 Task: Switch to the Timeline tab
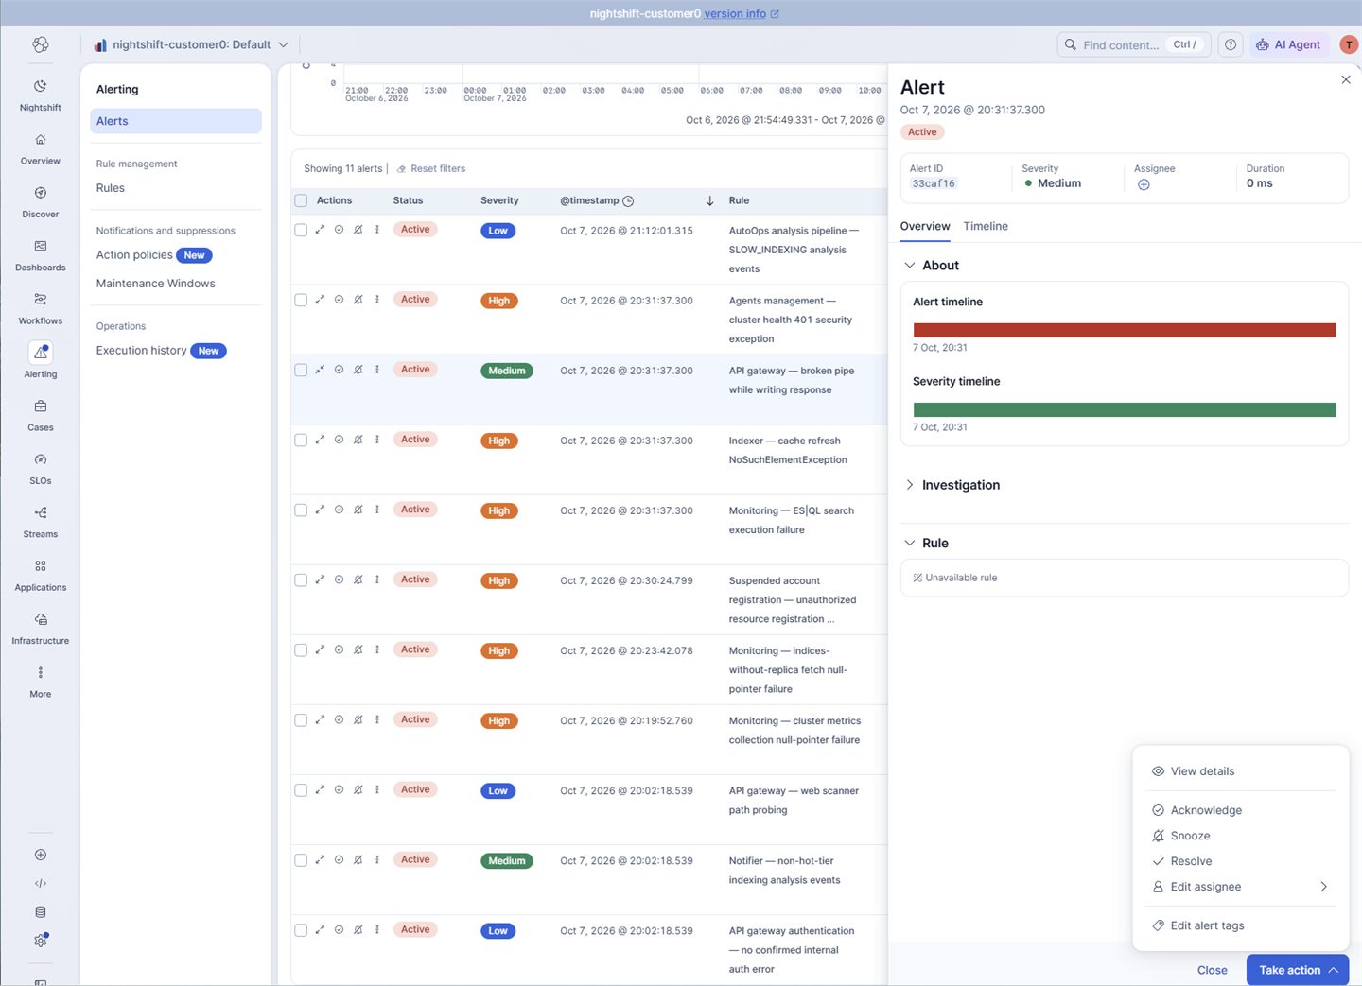[986, 226]
